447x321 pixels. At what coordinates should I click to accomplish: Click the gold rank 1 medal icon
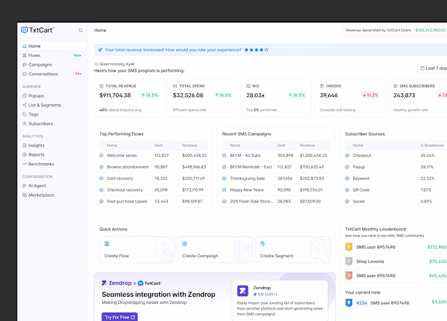[x=349, y=247]
